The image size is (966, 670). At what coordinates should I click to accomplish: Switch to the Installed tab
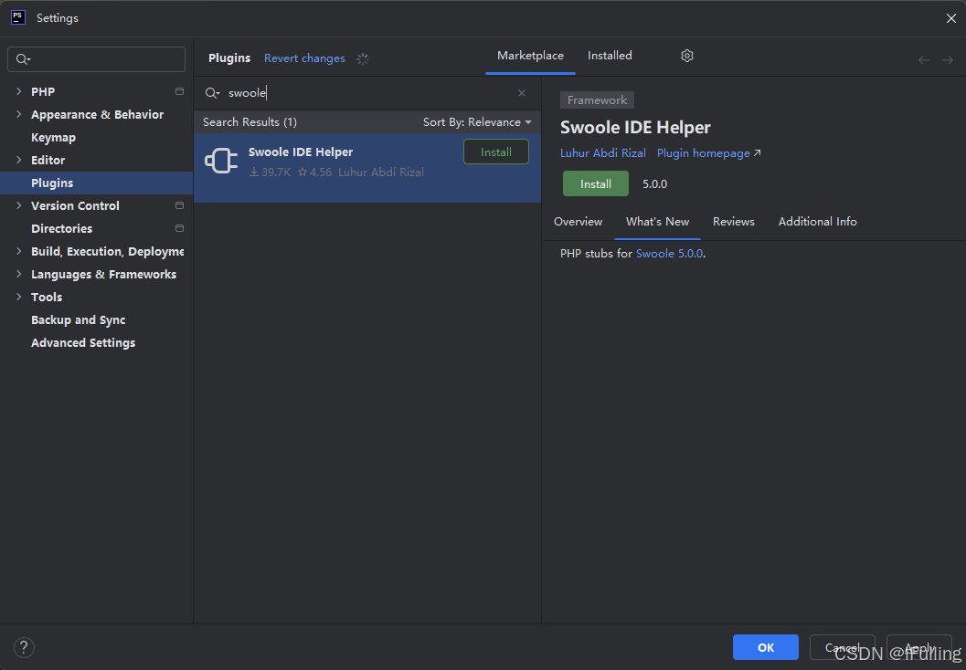(610, 56)
